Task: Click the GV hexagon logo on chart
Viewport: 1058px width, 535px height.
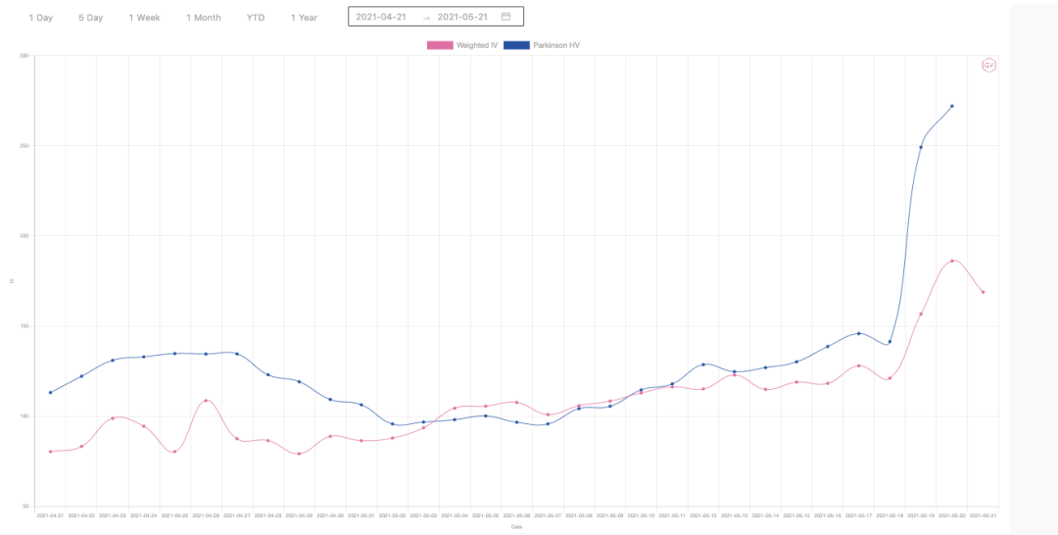Action: pos(988,65)
